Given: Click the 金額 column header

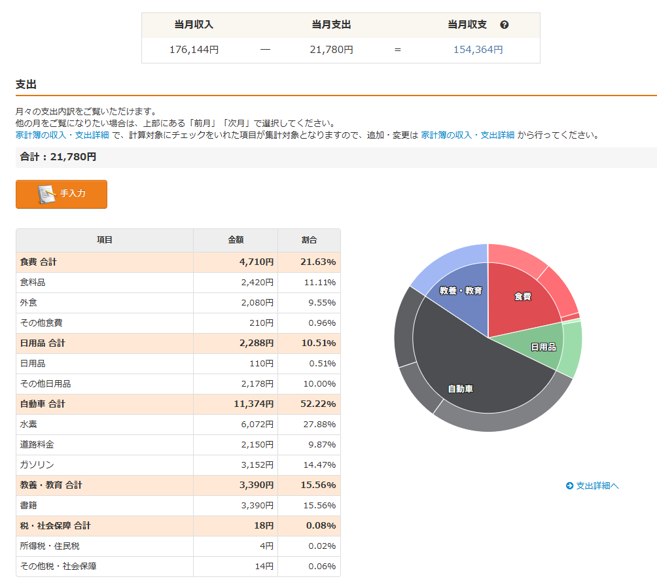Looking at the screenshot, I should pos(236,240).
